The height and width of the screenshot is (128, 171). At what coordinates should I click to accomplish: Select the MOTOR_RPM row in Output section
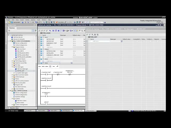pos(62,53)
